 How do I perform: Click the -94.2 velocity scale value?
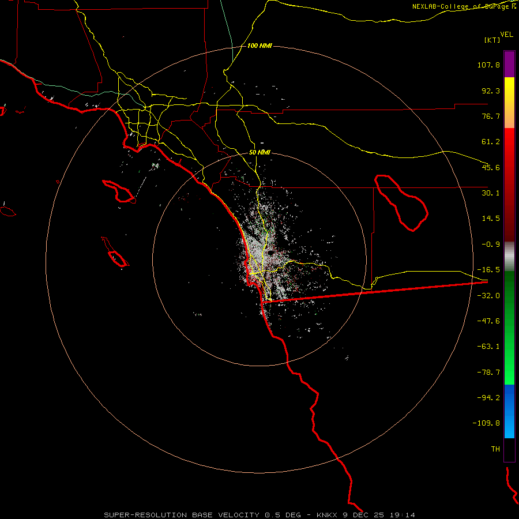point(488,398)
